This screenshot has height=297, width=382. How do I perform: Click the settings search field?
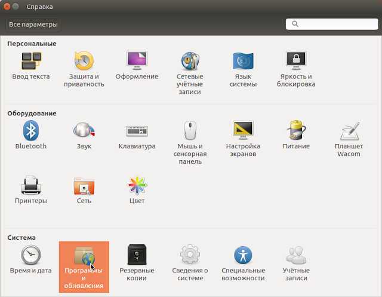pos(332,24)
